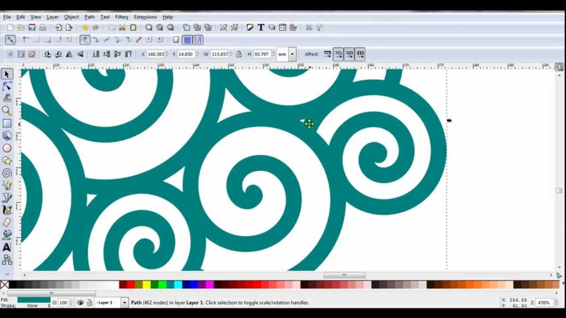Select the Text tool in toolbox
566x318 pixels.
coord(7,247)
